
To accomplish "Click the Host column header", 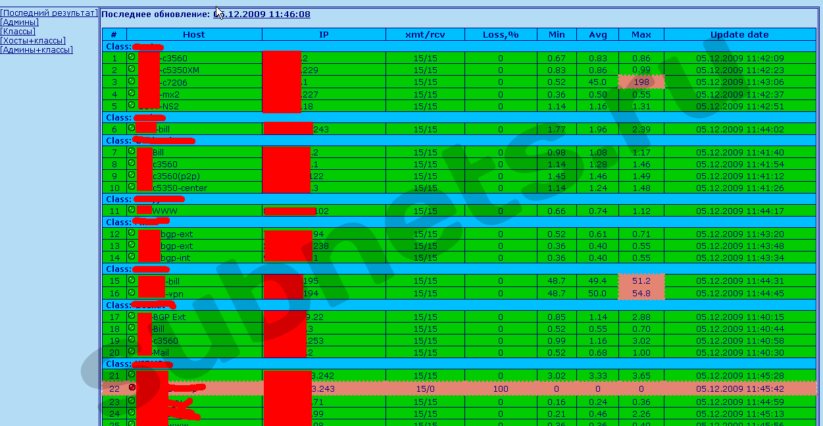I will 194,34.
